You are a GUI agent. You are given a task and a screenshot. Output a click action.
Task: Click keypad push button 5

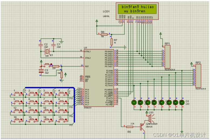[x=17, y=102]
